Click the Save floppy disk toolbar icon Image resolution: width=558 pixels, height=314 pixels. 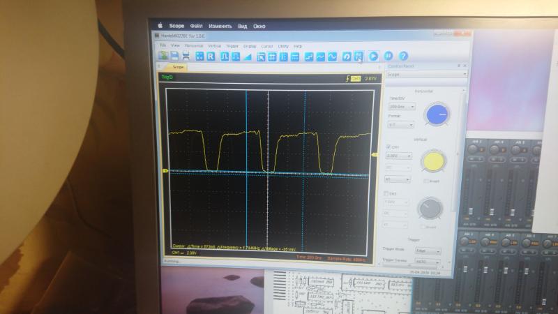174,56
